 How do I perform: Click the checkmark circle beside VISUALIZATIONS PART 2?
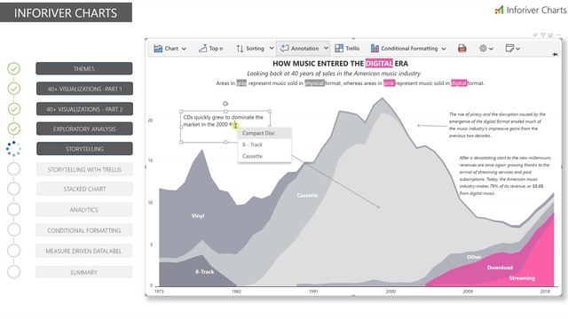pyautogui.click(x=14, y=109)
